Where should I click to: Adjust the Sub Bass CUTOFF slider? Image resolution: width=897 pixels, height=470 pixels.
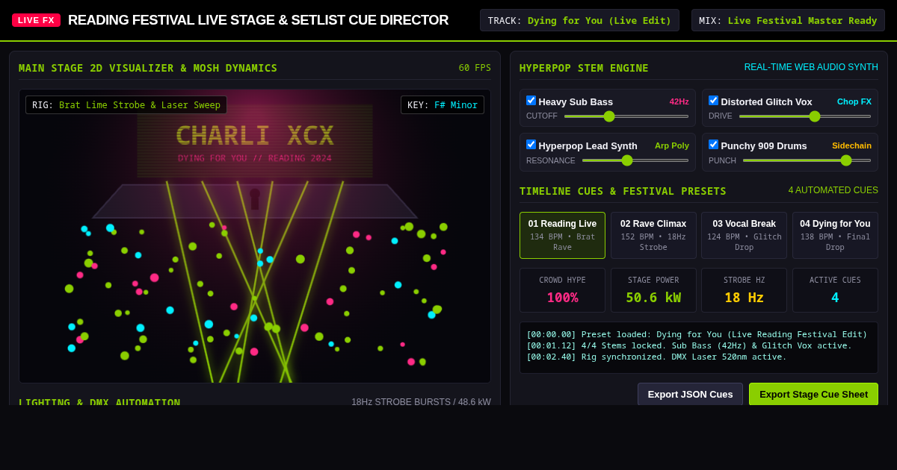click(626, 116)
